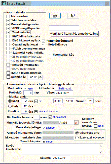Viewport: 111px width, 164px height.
Task: Click the M.kezdés munkahely cím field
Action: pos(58,137)
